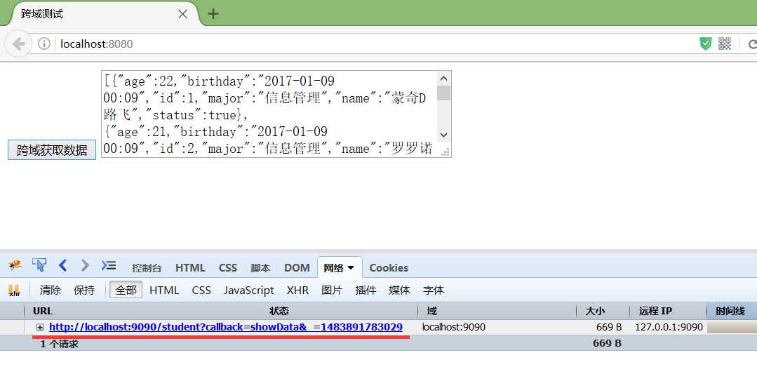This screenshot has height=381, width=757.
Task: Open a new browser tab
Action: [213, 14]
